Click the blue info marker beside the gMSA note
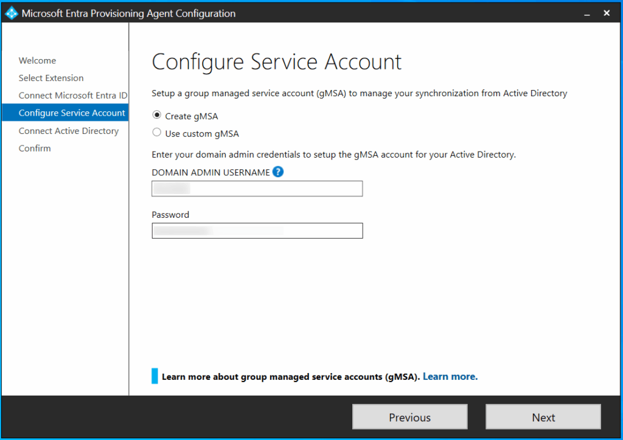The height and width of the screenshot is (440, 623). [155, 376]
